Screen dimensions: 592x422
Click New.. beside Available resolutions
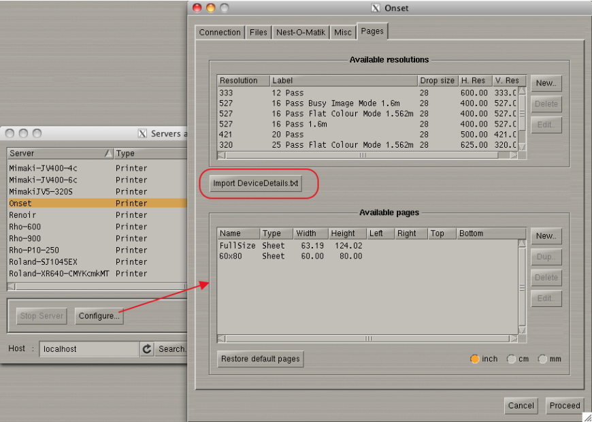pyautogui.click(x=546, y=83)
